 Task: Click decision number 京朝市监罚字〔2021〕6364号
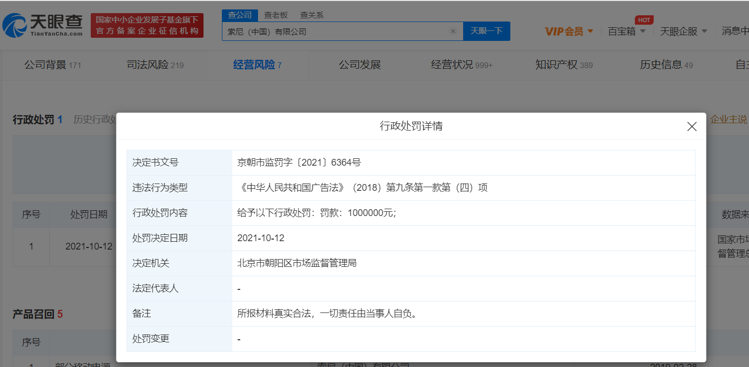pos(299,163)
